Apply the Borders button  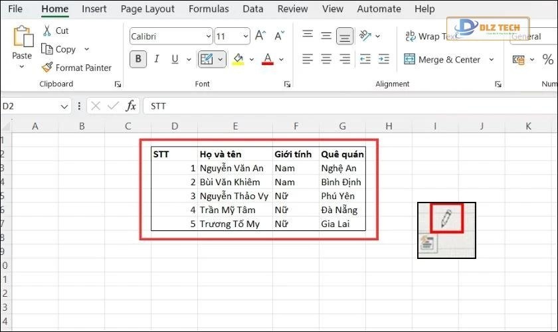pyautogui.click(x=207, y=59)
